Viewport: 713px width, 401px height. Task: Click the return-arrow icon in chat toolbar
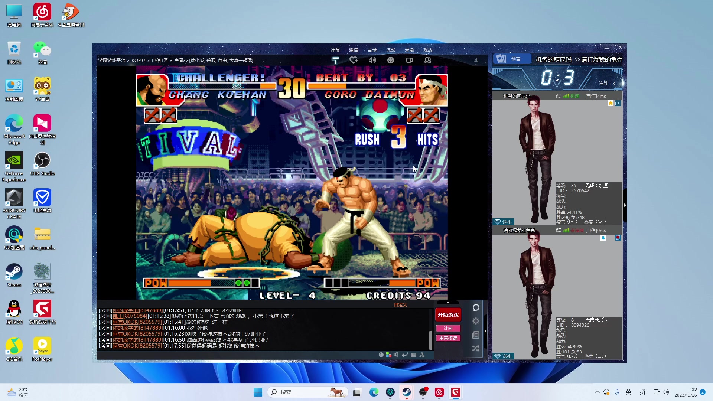(x=405, y=355)
